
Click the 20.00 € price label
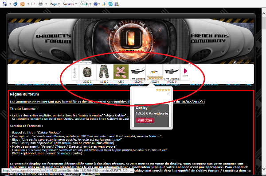coord(87,82)
